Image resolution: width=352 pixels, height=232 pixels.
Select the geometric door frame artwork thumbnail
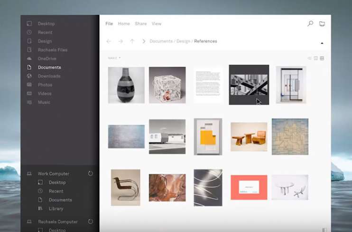click(291, 85)
